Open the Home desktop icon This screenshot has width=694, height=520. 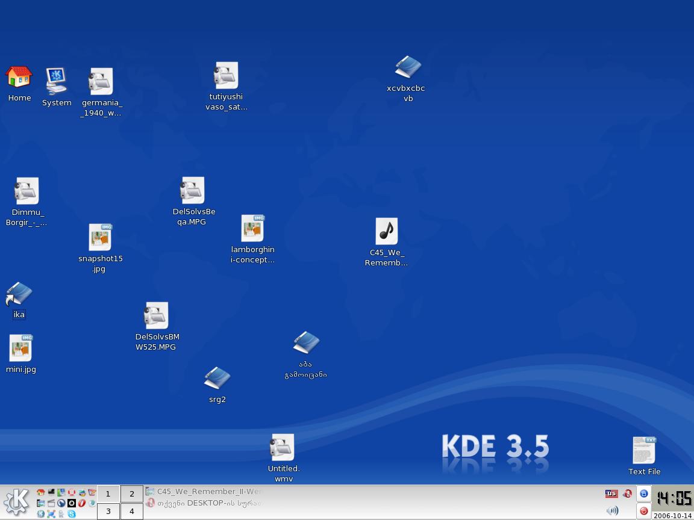pos(19,78)
